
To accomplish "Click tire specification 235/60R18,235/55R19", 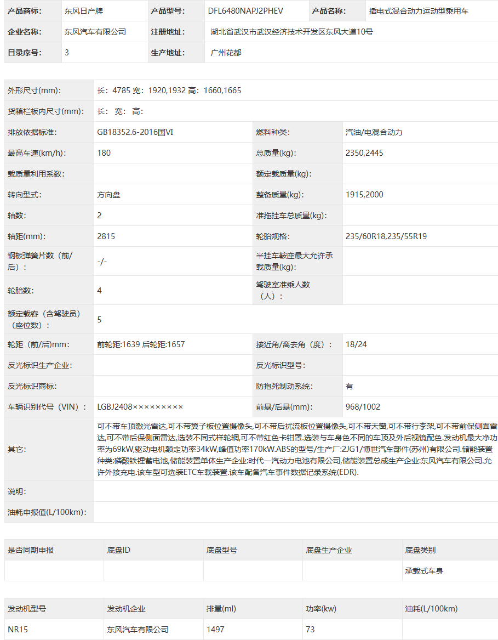I will pos(386,236).
